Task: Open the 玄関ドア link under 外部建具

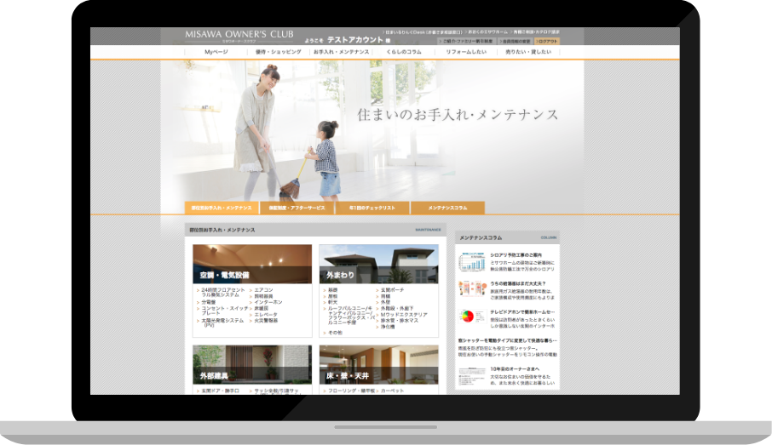Action: pos(220,391)
